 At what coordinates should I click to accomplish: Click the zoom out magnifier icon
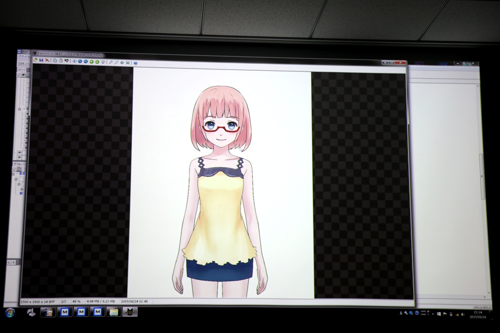[116, 62]
